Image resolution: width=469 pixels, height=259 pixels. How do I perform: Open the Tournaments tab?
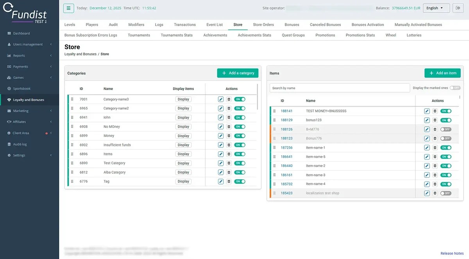point(139,35)
